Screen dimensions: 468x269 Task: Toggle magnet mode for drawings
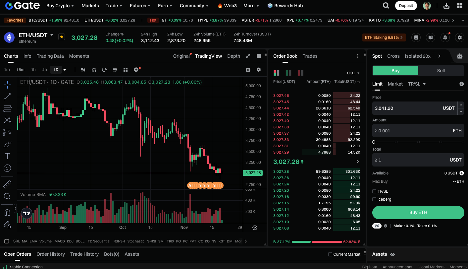[x=7, y=212]
